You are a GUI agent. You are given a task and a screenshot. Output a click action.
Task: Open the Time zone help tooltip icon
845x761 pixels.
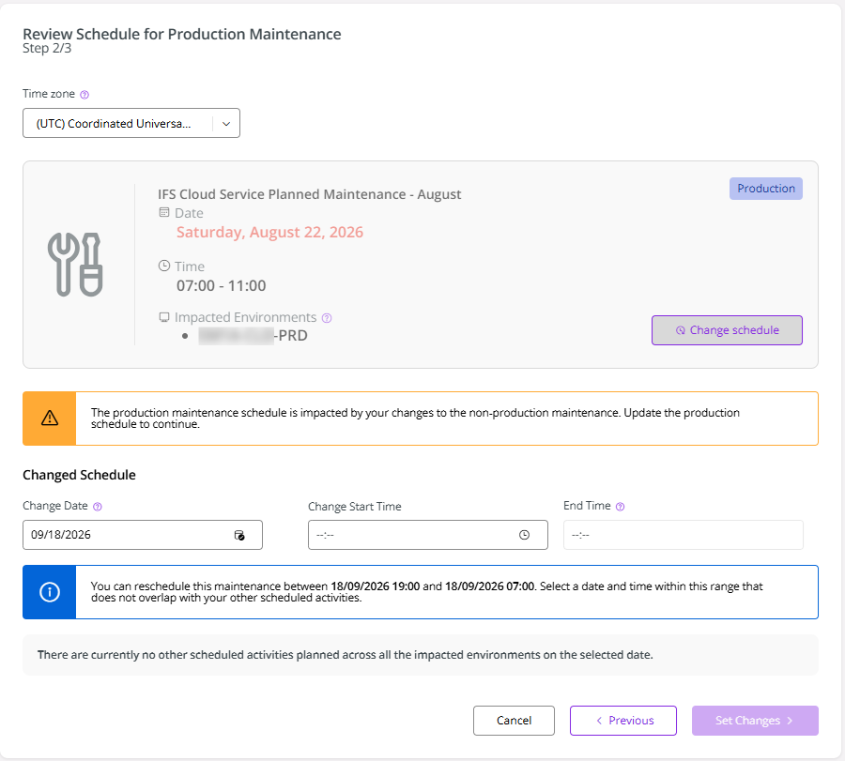tap(84, 95)
